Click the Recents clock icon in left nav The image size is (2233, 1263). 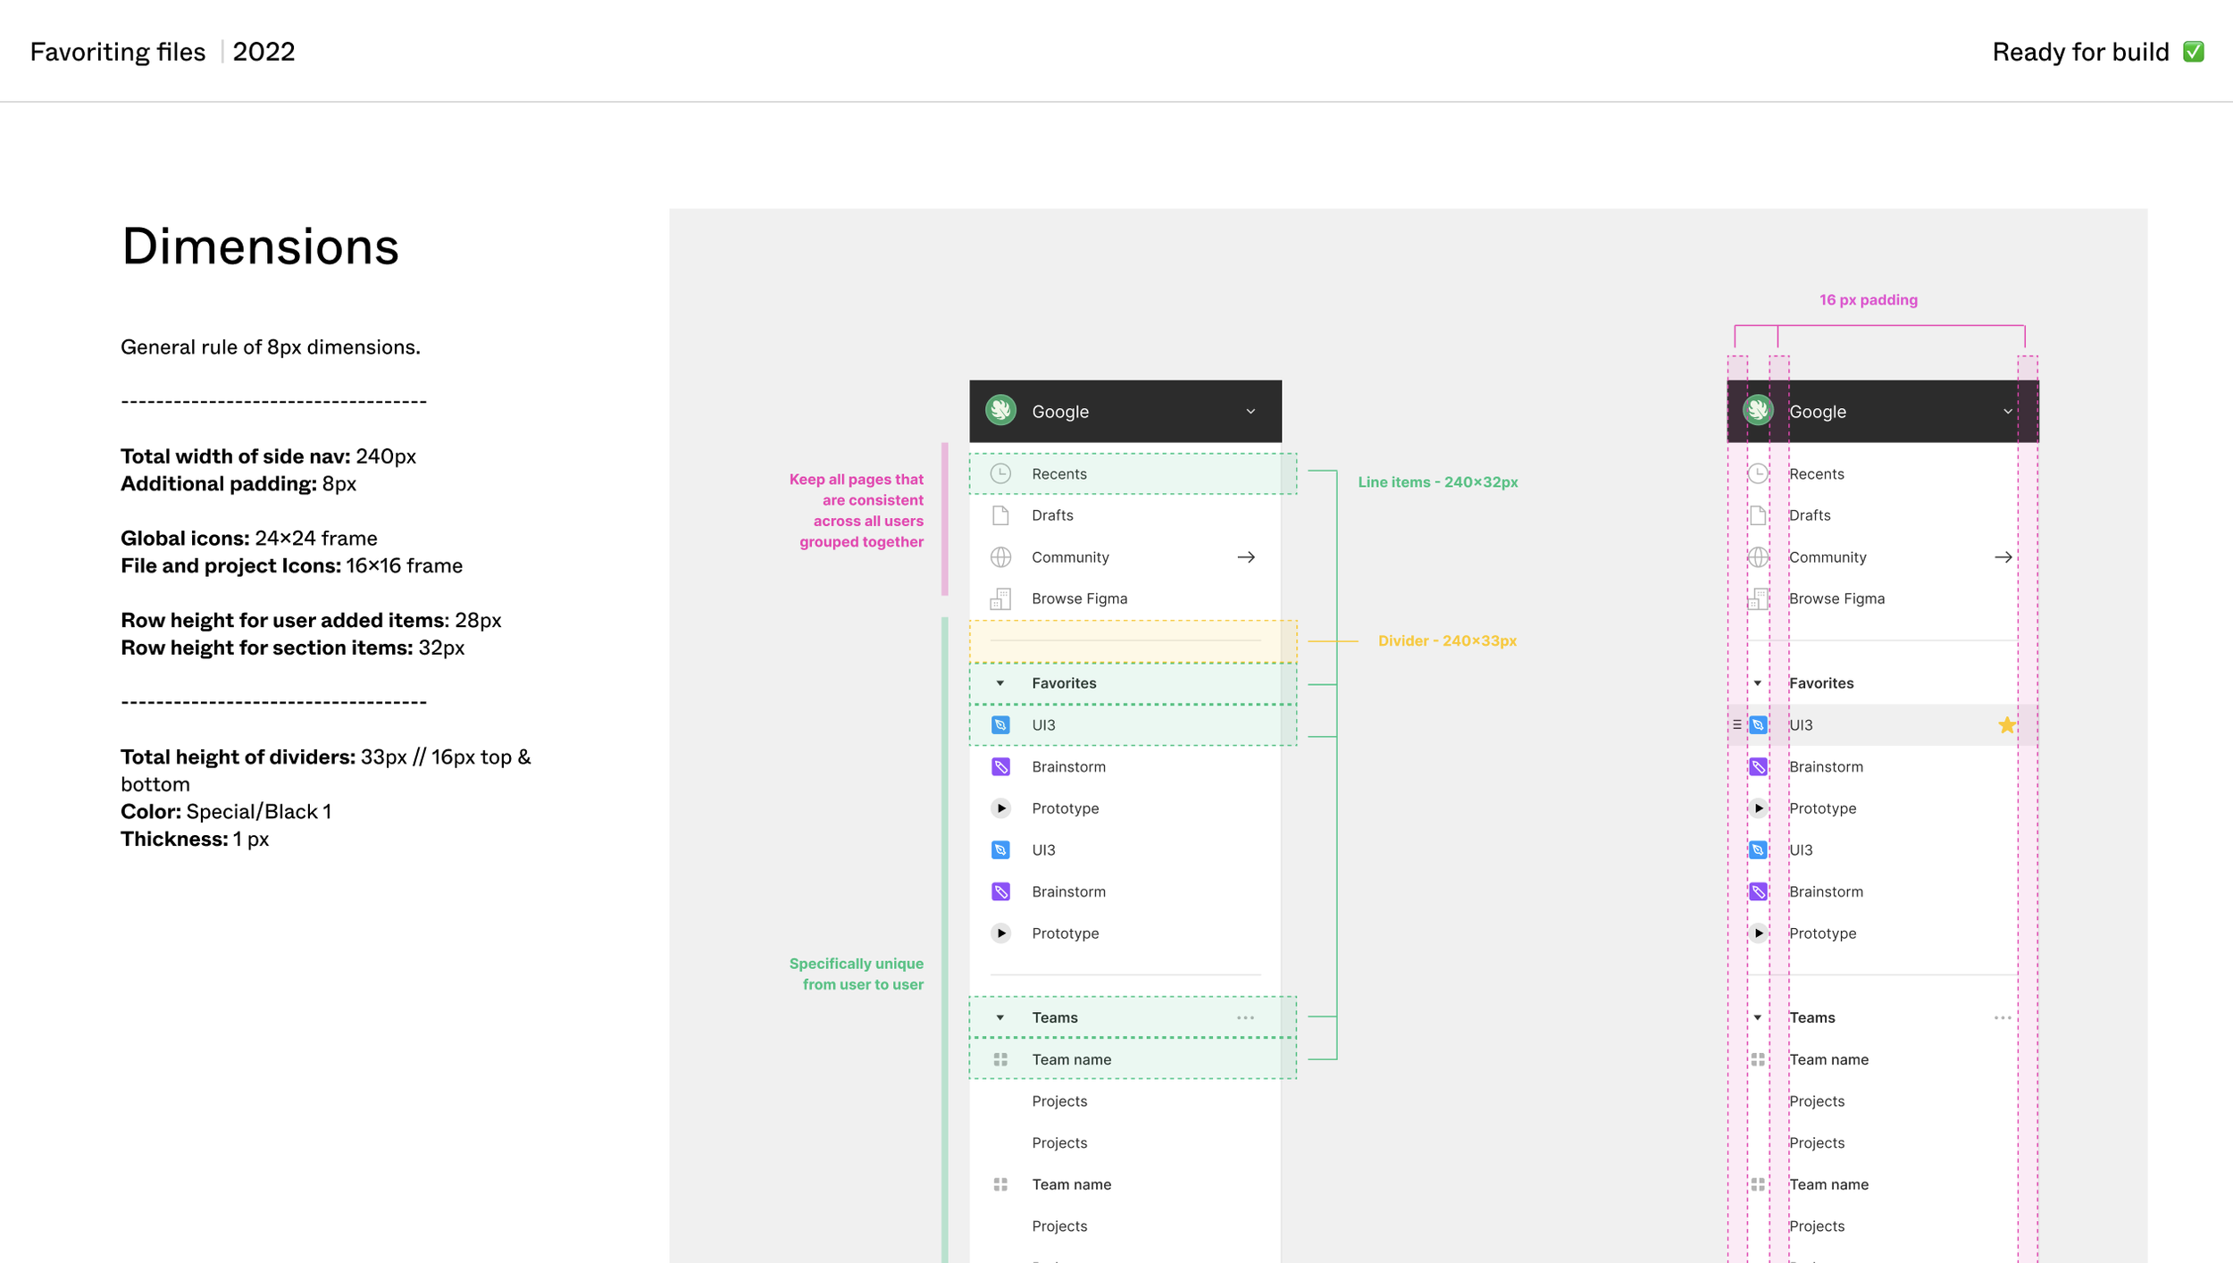tap(1000, 473)
